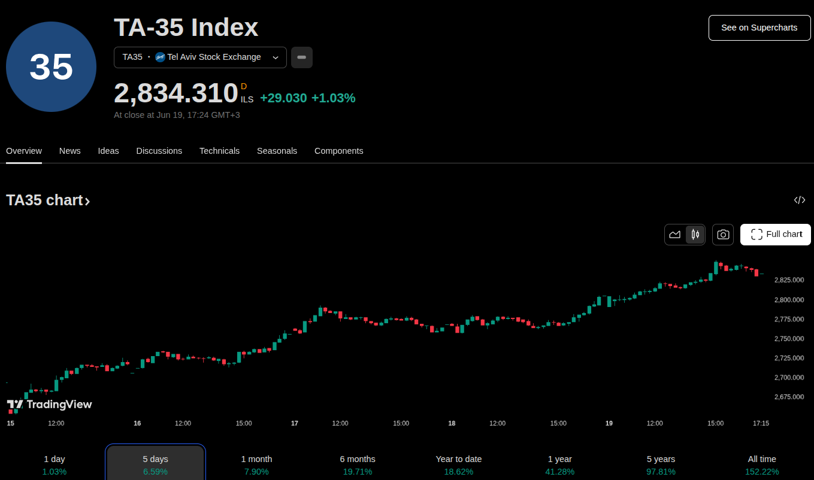Go to the Ideas tab

108,151
